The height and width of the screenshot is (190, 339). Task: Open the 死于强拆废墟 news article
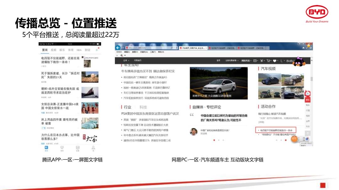pyautogui.click(x=60, y=75)
